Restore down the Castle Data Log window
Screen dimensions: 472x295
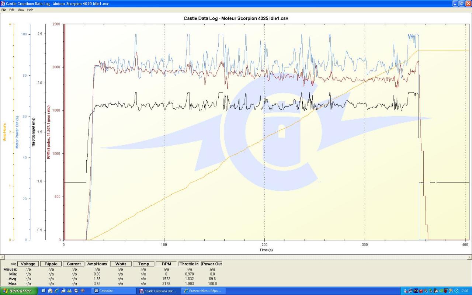click(x=462, y=3)
